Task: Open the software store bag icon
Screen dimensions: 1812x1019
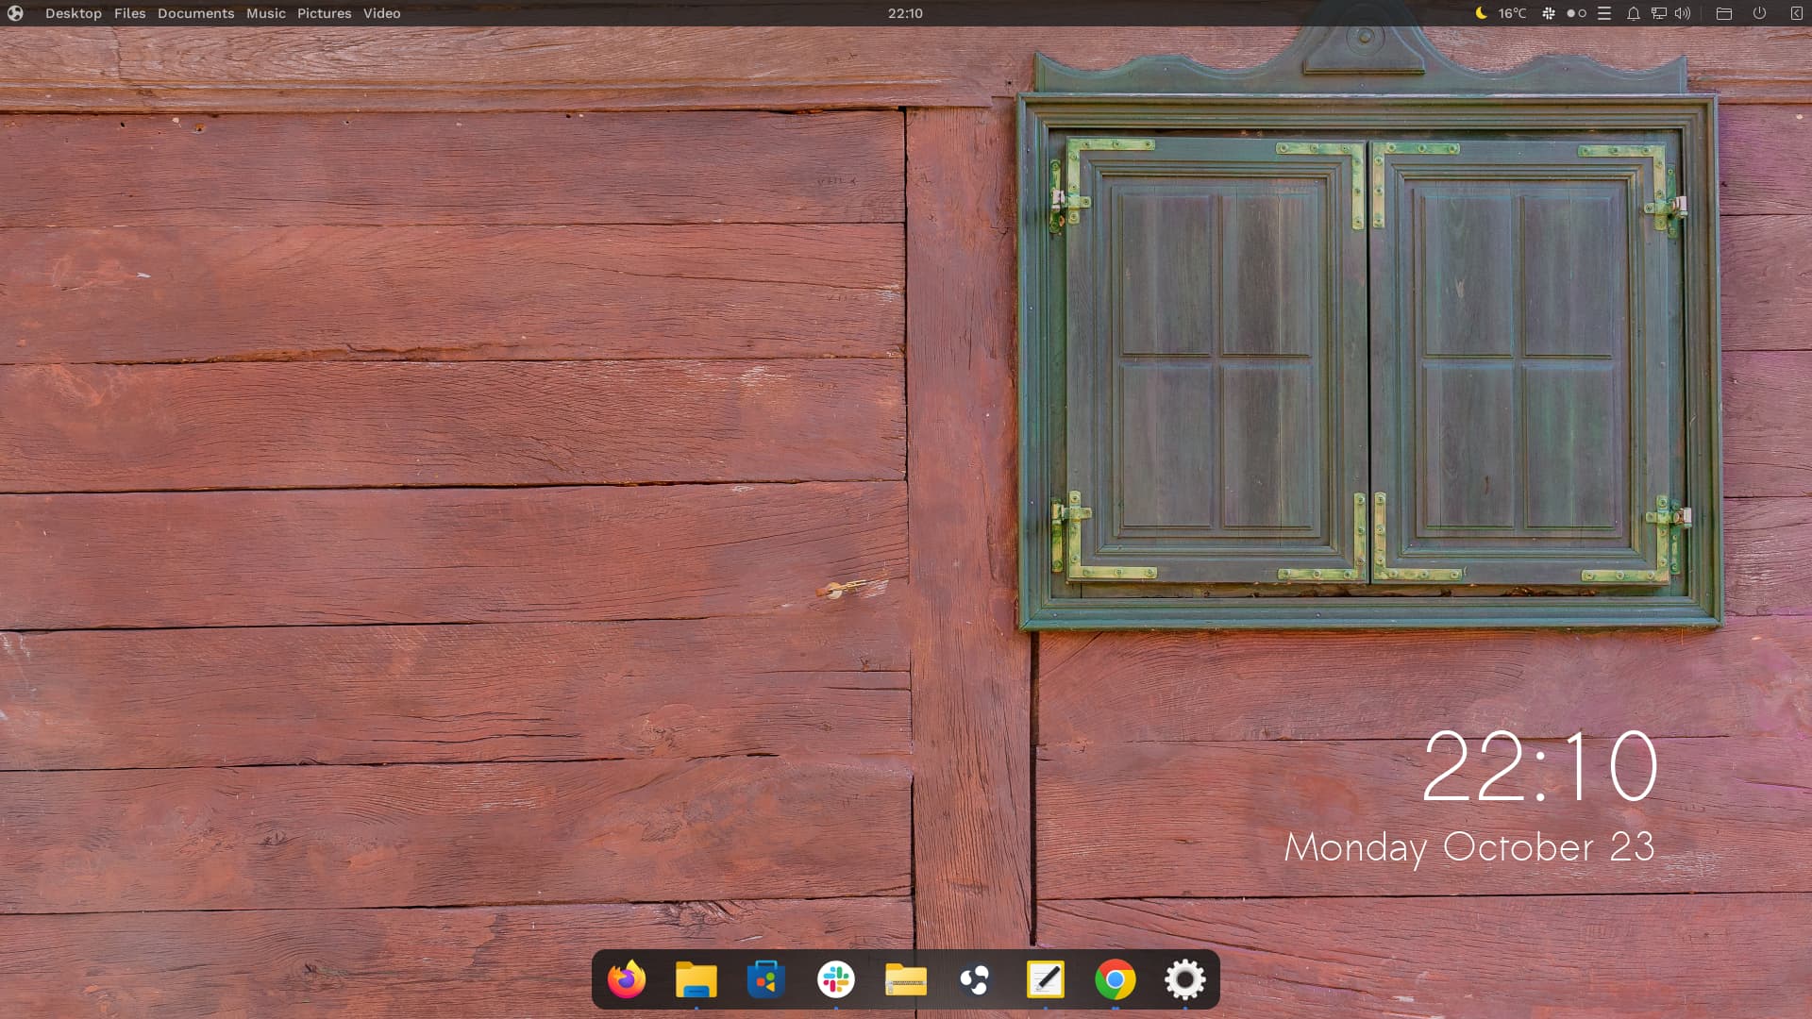Action: point(765,979)
